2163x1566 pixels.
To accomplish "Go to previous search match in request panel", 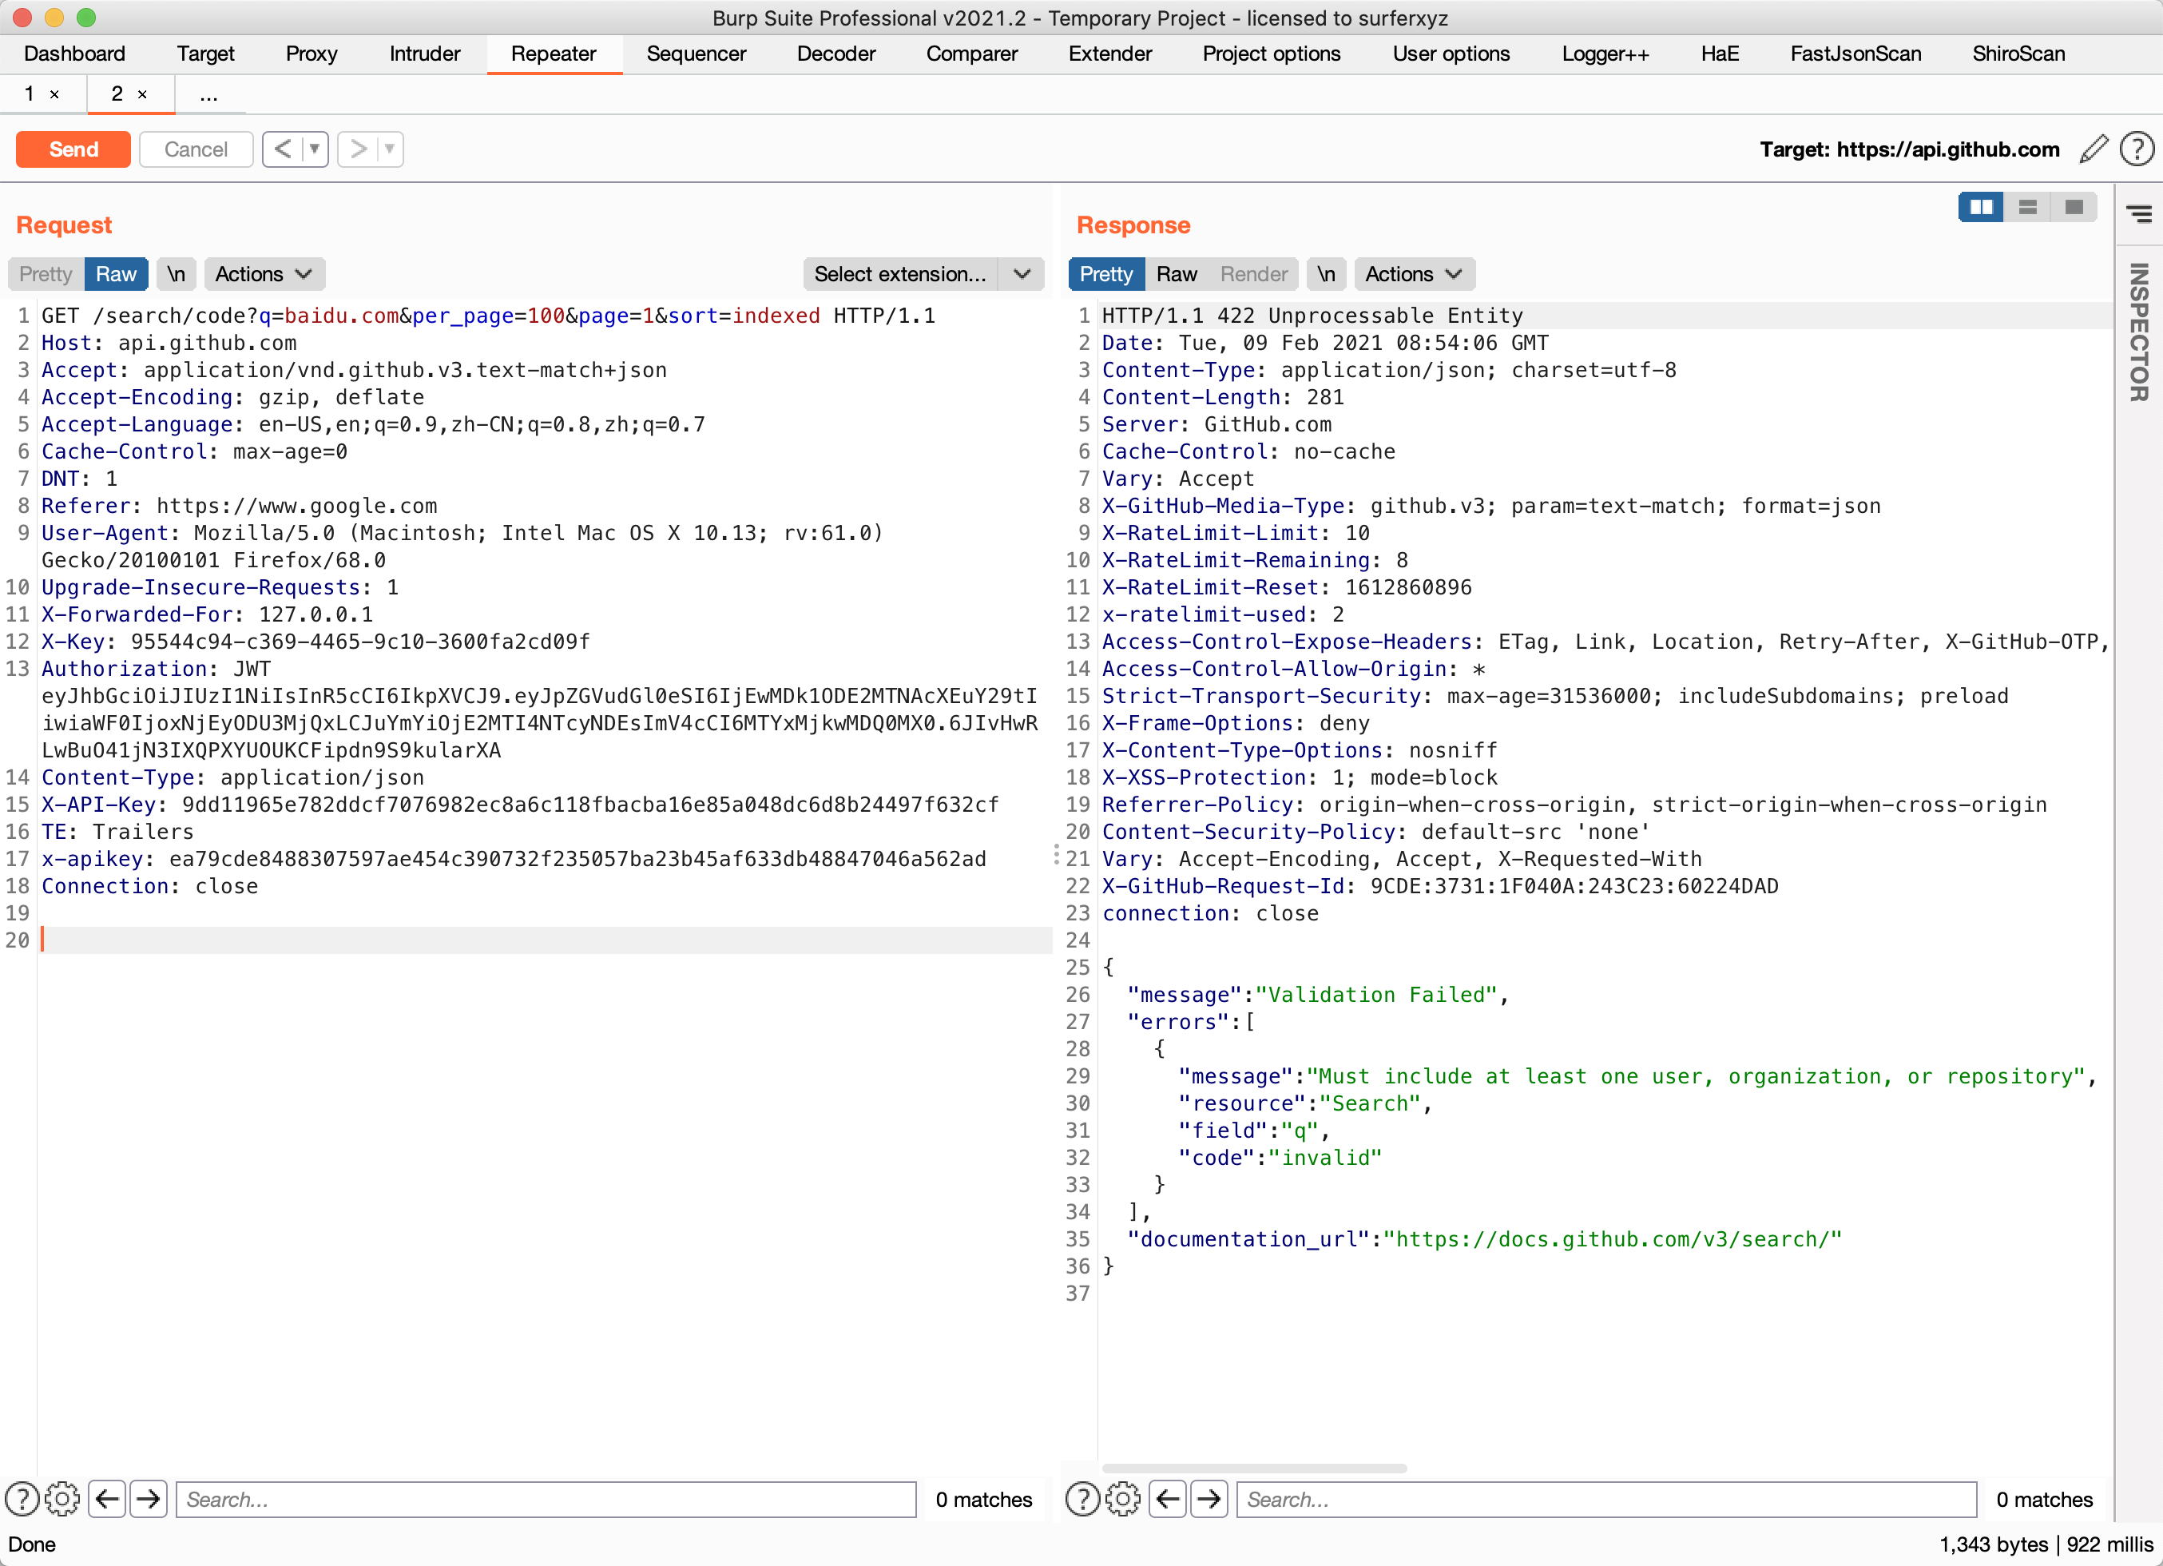I will (108, 1498).
